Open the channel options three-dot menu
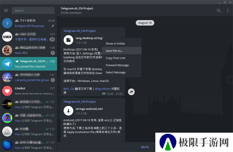Image resolution: width=233 pixels, height=152 pixels. point(228,10)
